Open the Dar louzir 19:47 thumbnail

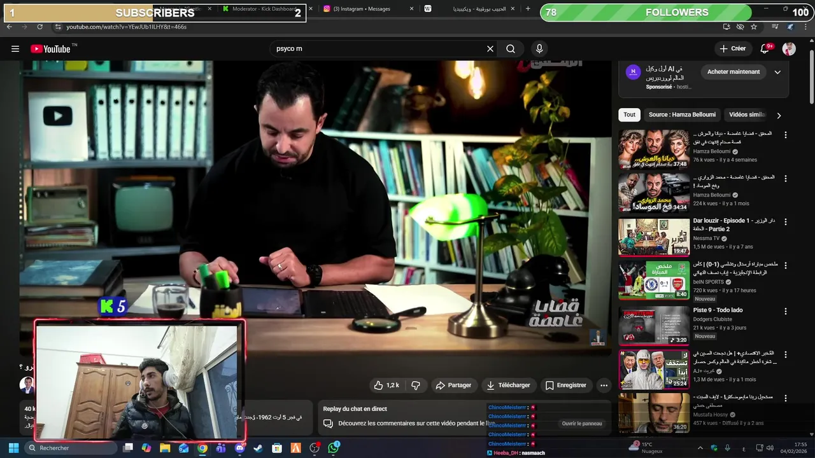pos(653,237)
